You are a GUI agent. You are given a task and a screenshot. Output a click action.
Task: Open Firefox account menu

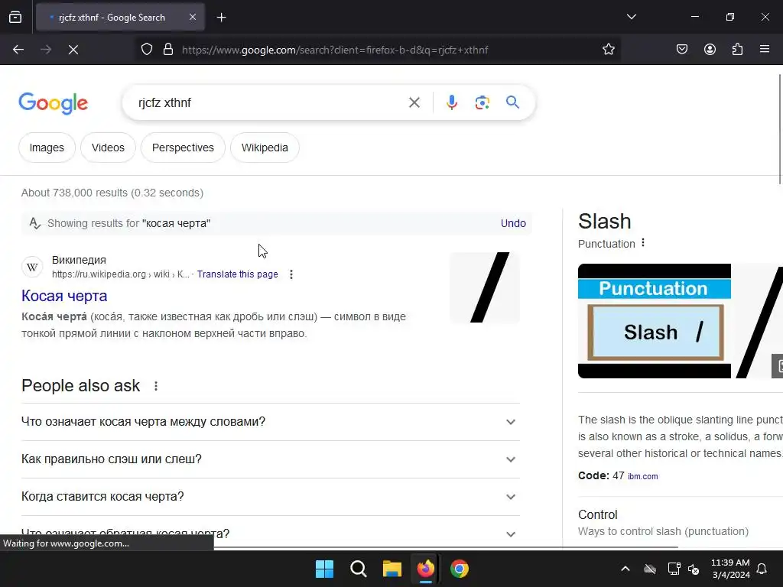pos(710,50)
